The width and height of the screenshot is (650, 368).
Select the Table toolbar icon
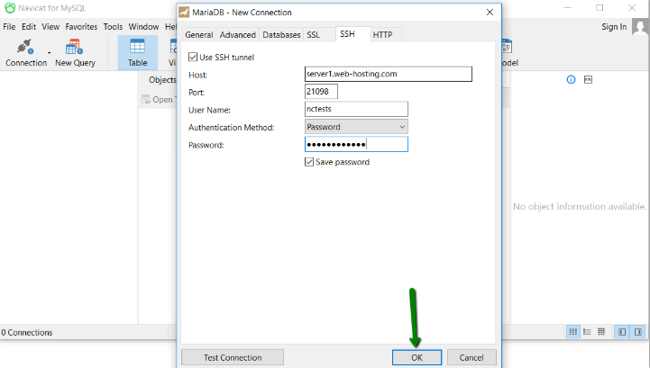click(x=137, y=52)
